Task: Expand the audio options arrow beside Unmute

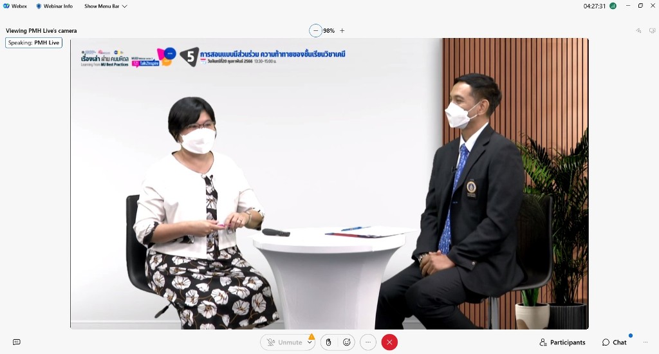Action: [310, 343]
